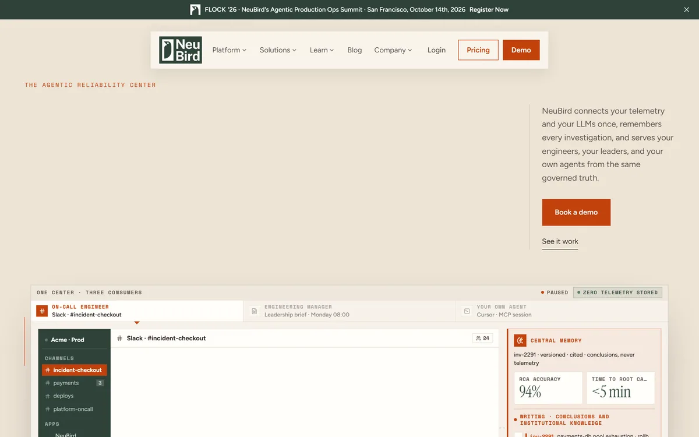Select the incident-checkout channel
Image resolution: width=699 pixels, height=437 pixels.
75,370
